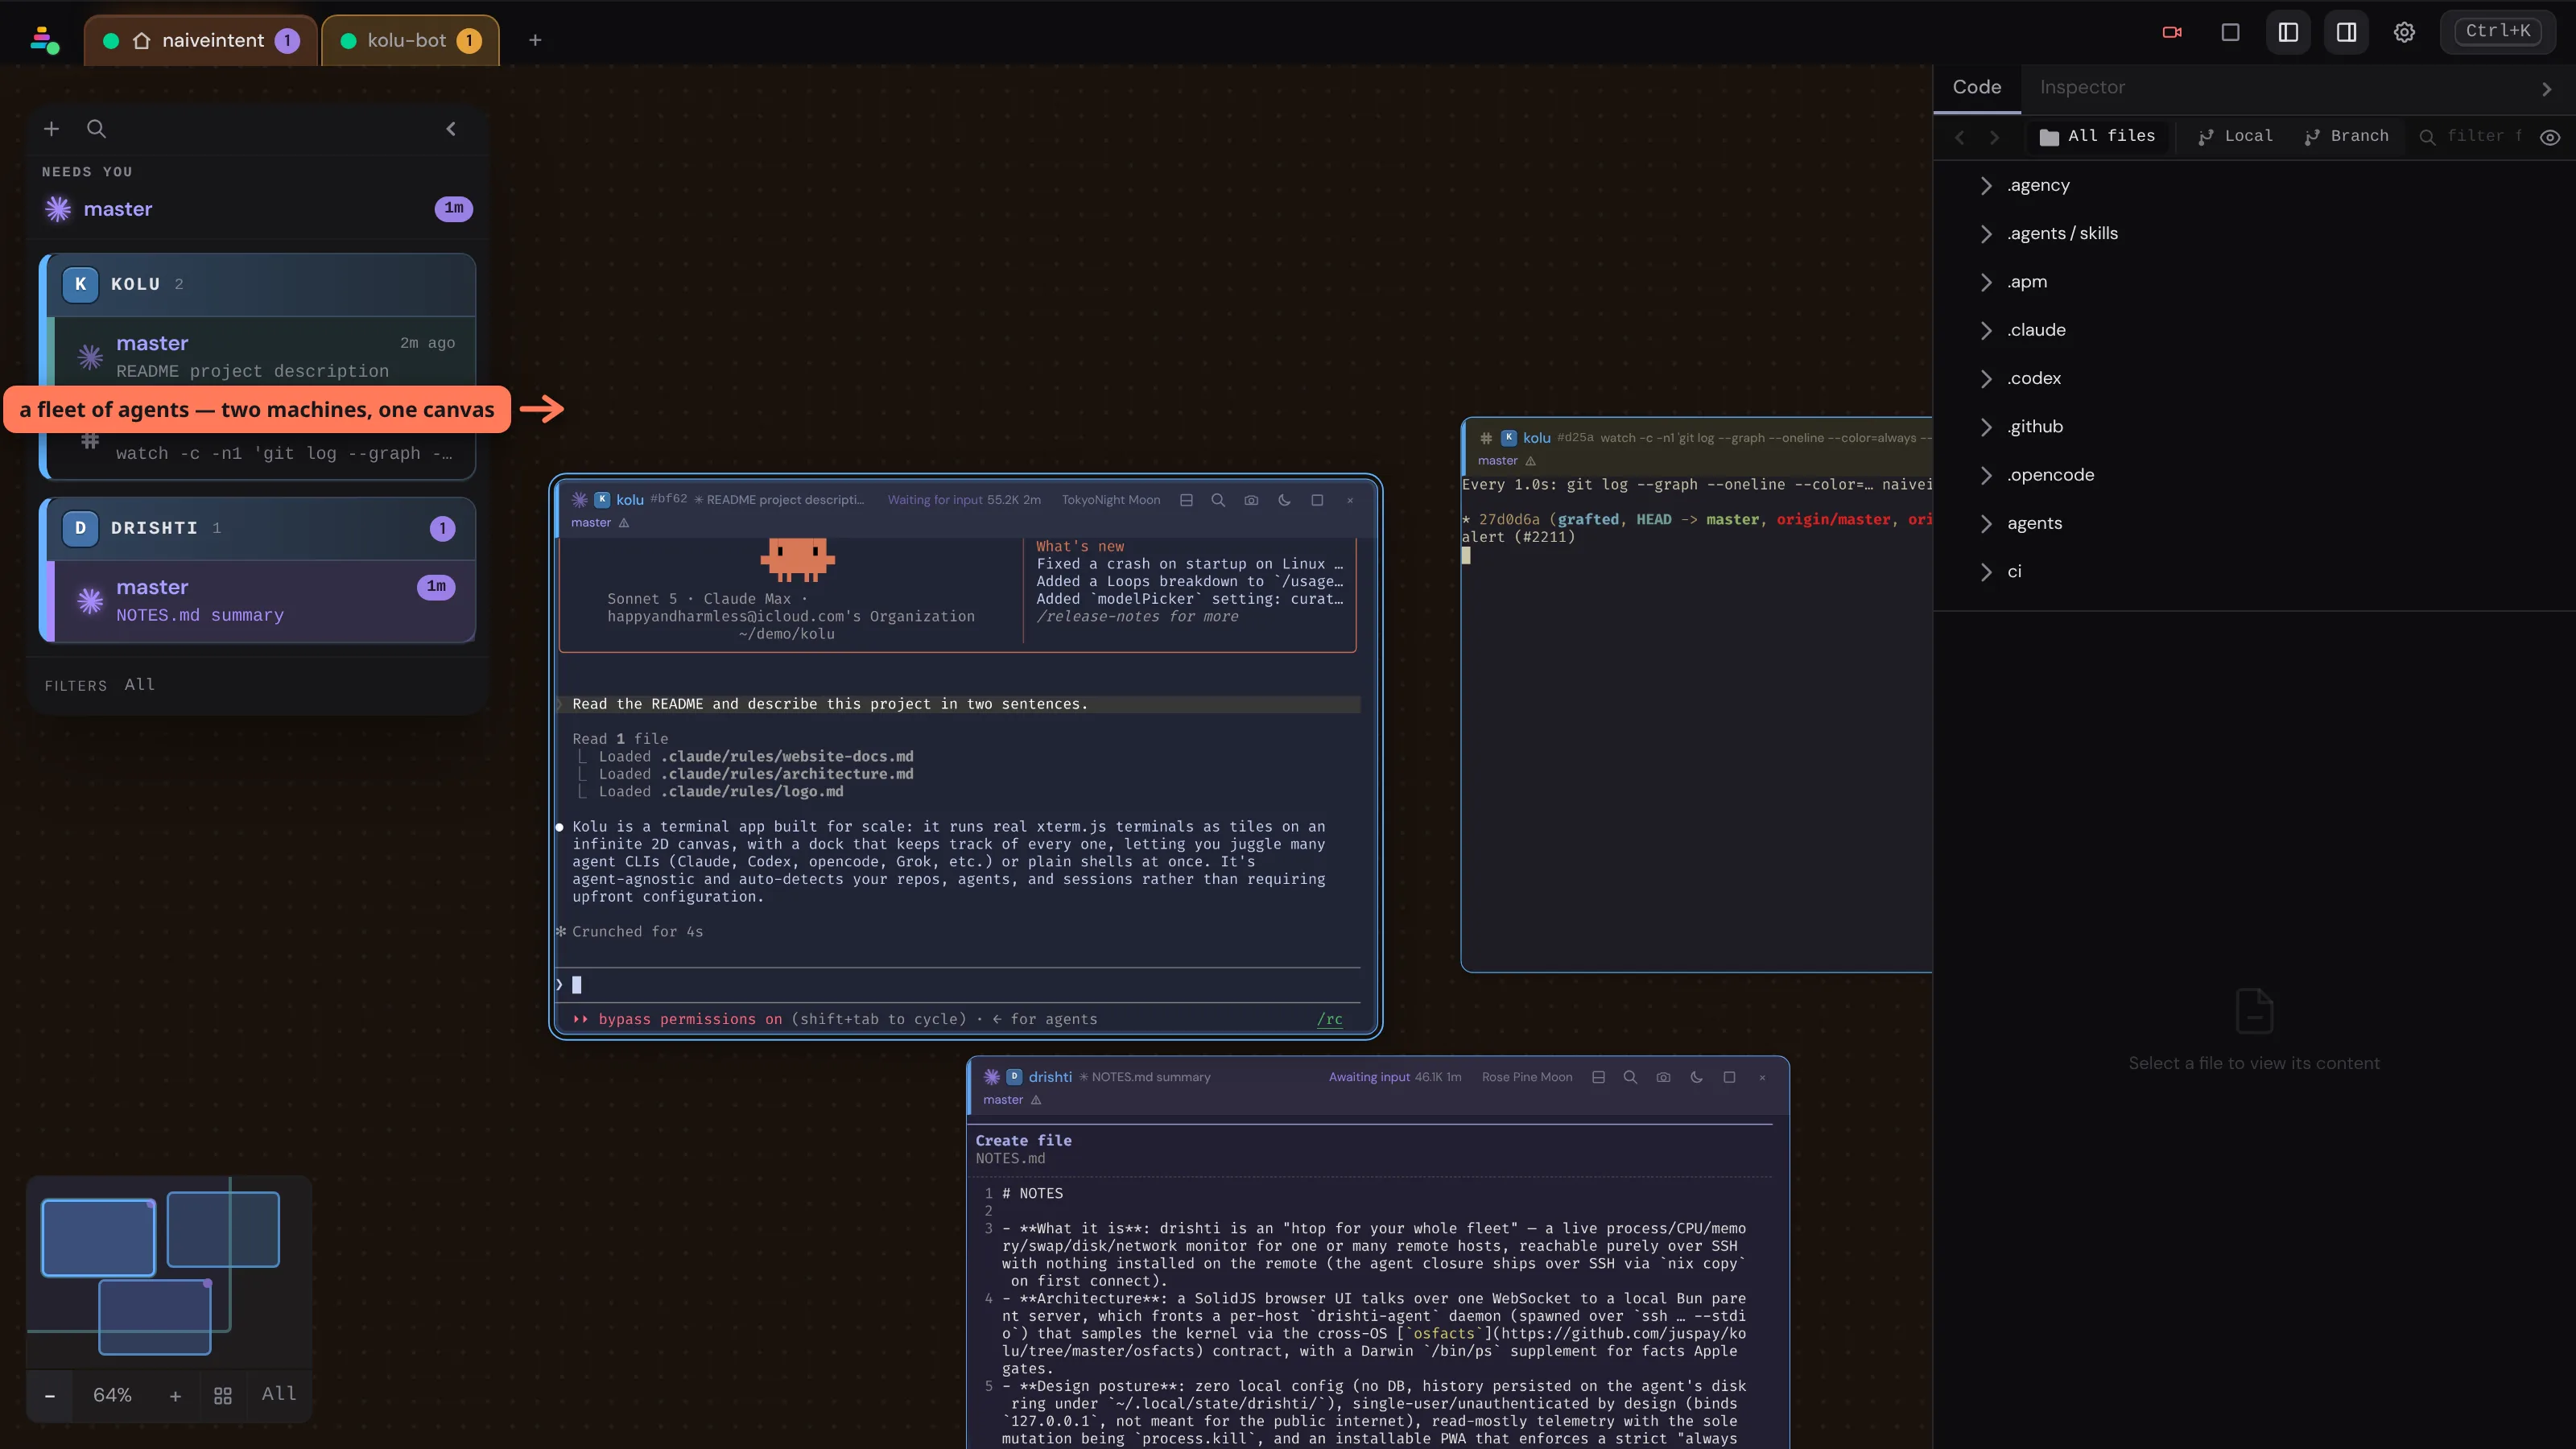Split the drishti terminal tile
The width and height of the screenshot is (2576, 1449).
[1598, 1077]
